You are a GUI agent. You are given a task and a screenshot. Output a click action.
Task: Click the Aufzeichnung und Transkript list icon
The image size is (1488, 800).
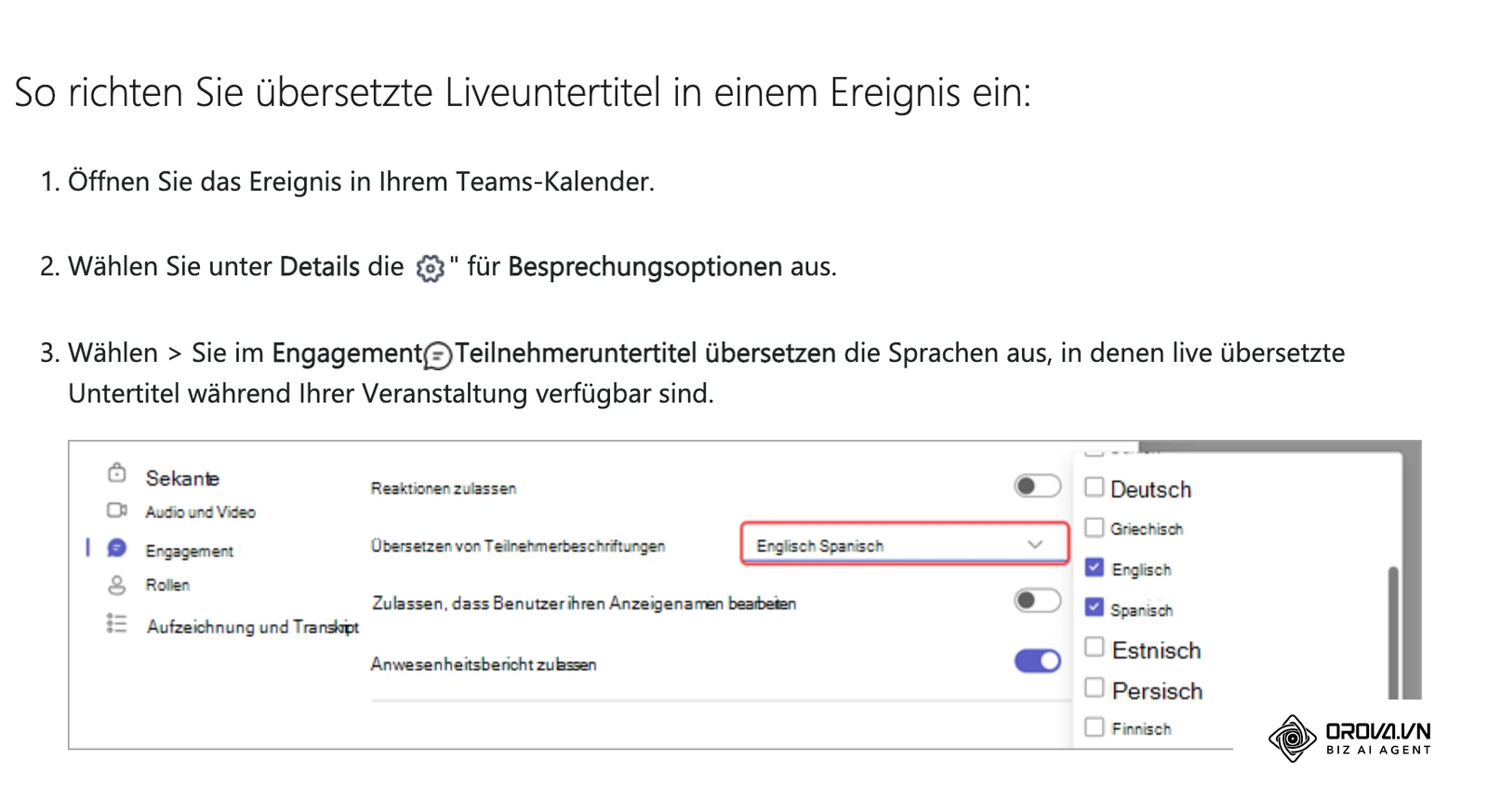pyautogui.click(x=116, y=623)
